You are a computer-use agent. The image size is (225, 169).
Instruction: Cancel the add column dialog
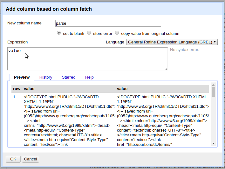coord(31,159)
